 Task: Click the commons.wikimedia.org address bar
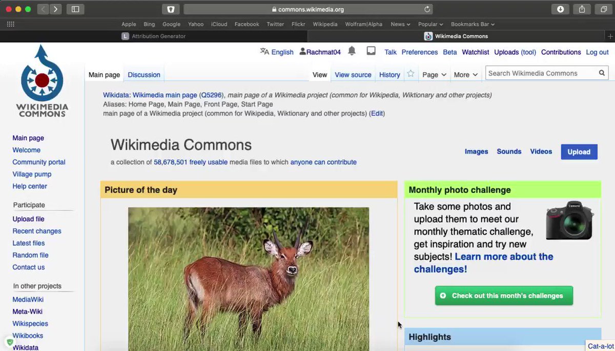307,9
